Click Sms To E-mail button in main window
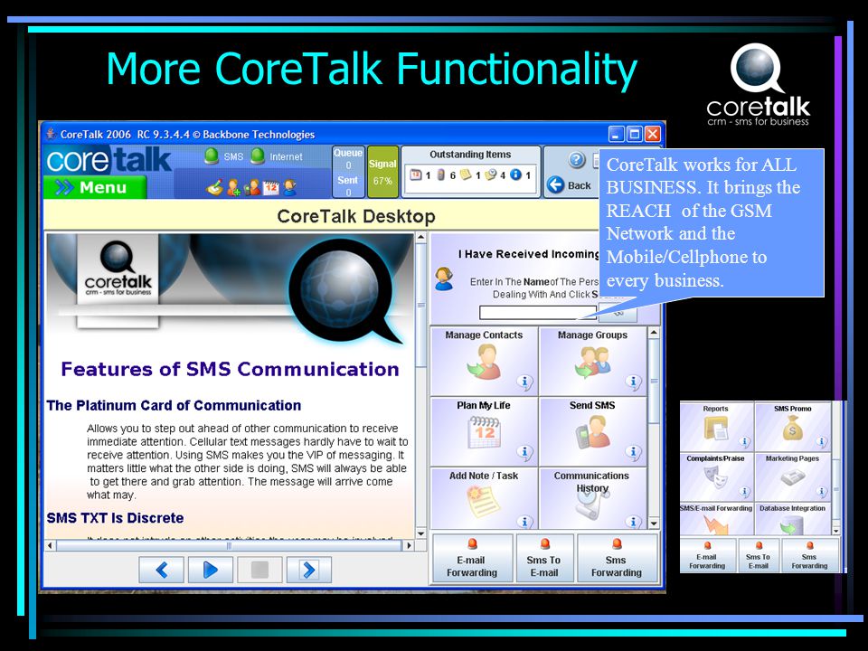This screenshot has width=868, height=651. click(x=543, y=558)
